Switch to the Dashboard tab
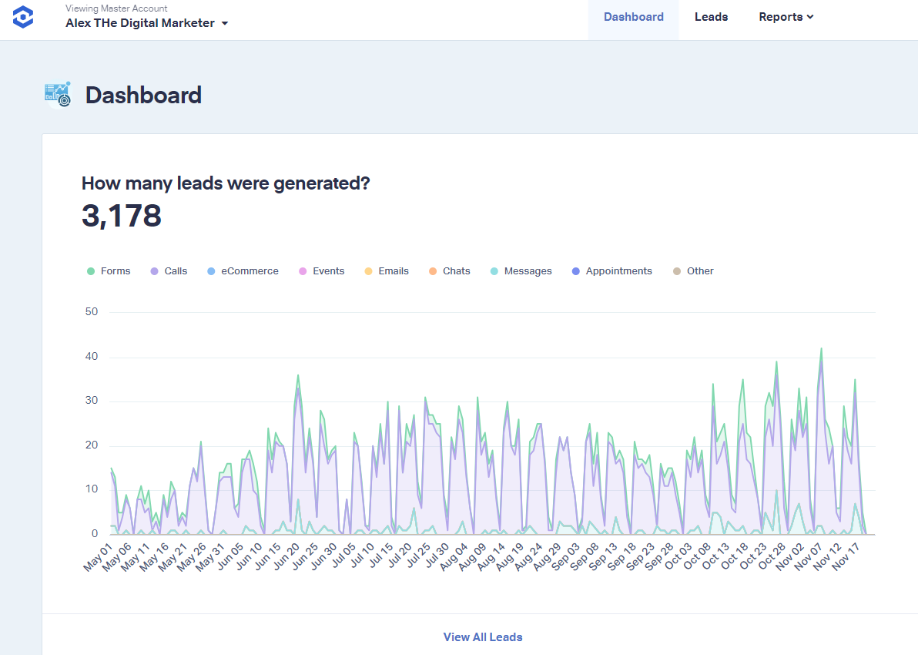 [633, 17]
